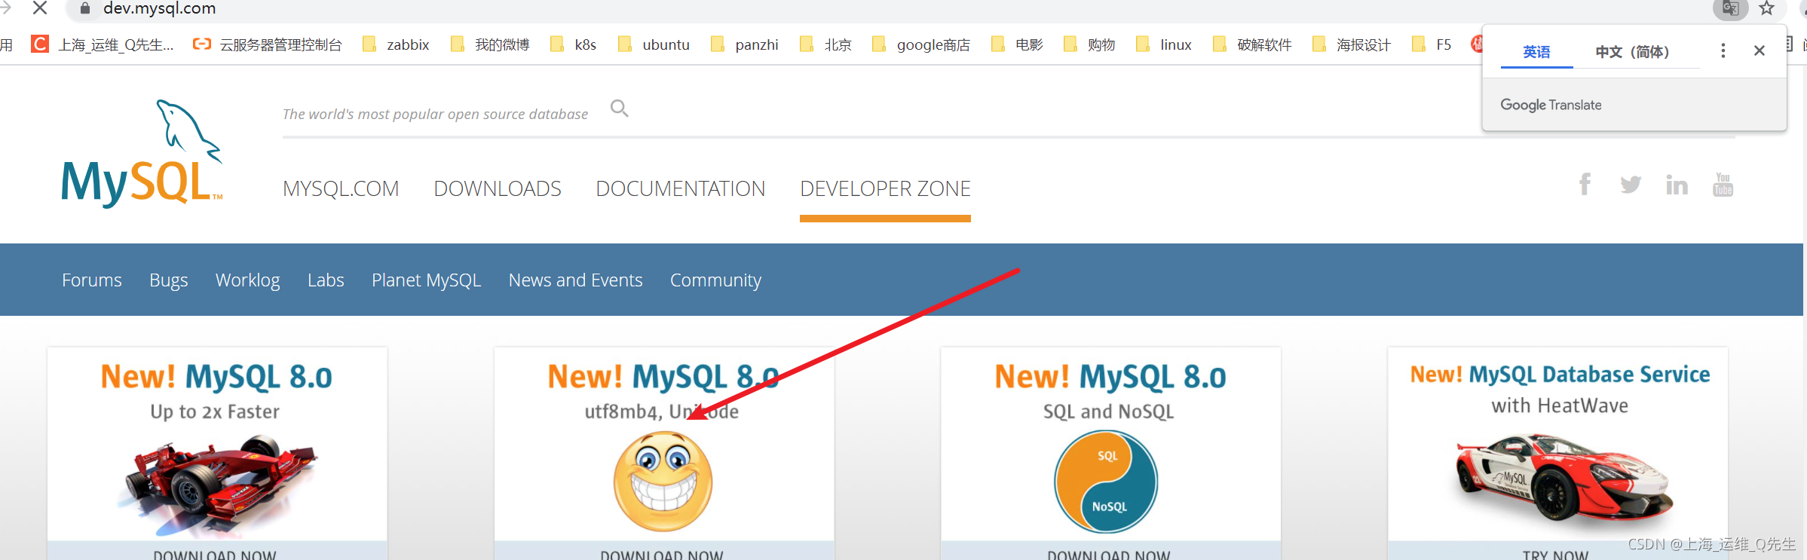Go to the MYSQL.COM nav tab
The width and height of the screenshot is (1807, 560).
(x=341, y=188)
